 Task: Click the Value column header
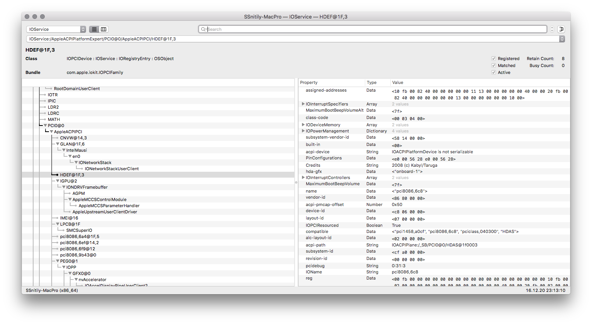[398, 82]
